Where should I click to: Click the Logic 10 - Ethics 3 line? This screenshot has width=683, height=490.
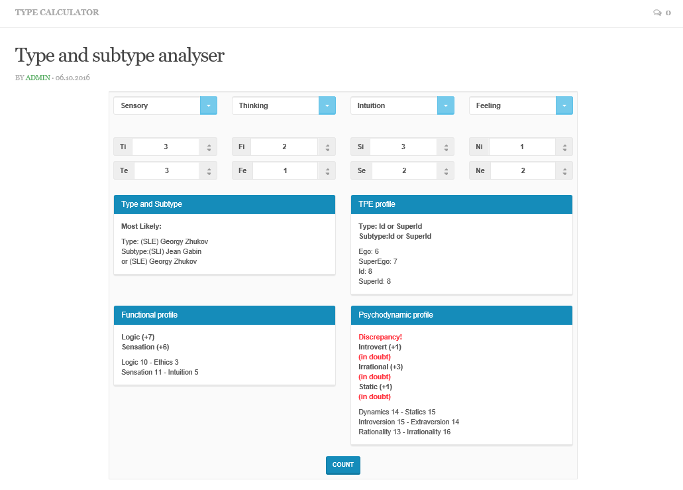[x=150, y=362]
